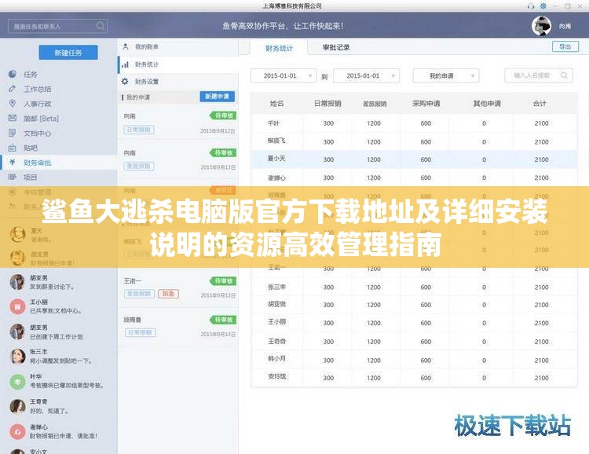Viewport: 589px width, 454px height.
Task: Click the 新建任务 button
Action: (68, 53)
